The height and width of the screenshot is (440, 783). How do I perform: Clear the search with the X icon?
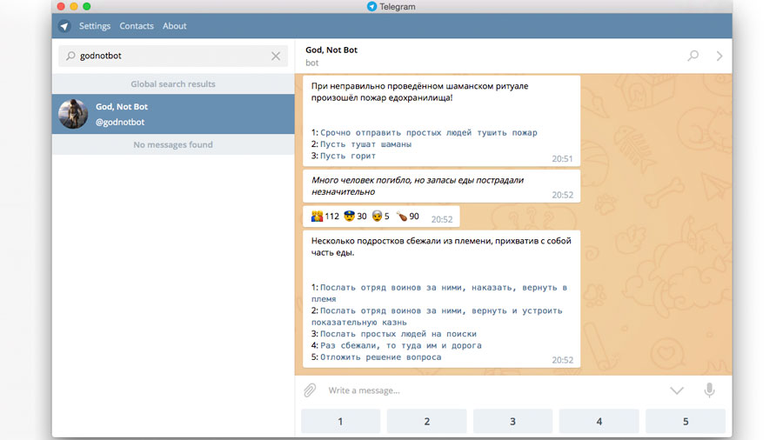276,56
